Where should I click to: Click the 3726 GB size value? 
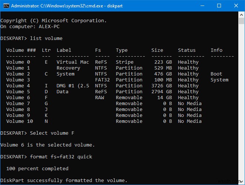click(x=162, y=86)
